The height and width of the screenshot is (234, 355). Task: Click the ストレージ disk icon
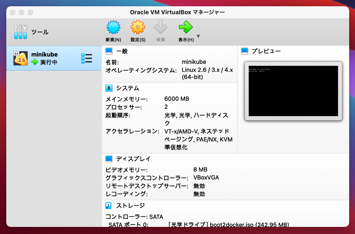click(x=108, y=205)
